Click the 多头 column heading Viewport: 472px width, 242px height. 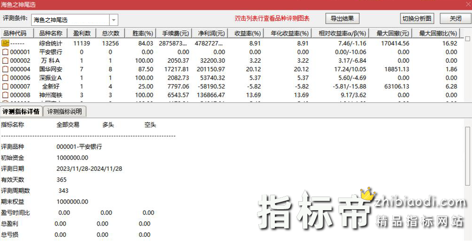(x=108, y=125)
